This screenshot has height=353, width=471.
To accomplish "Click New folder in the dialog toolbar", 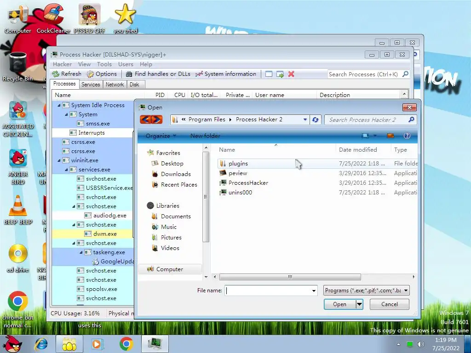I will 205,136.
